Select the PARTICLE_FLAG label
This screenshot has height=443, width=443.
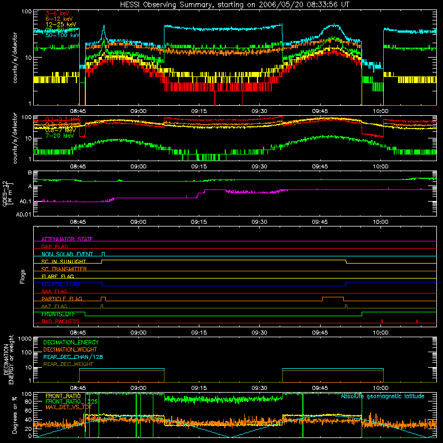[62, 298]
